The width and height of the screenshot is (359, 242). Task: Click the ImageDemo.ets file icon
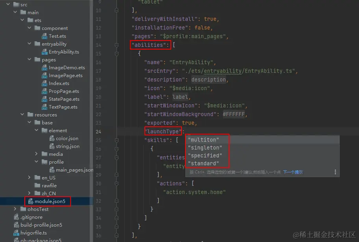tap(44, 68)
